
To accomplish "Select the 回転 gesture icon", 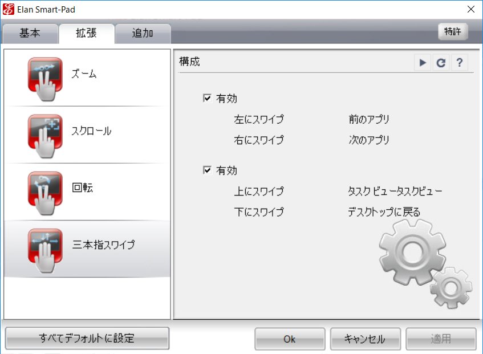I will pyautogui.click(x=45, y=193).
